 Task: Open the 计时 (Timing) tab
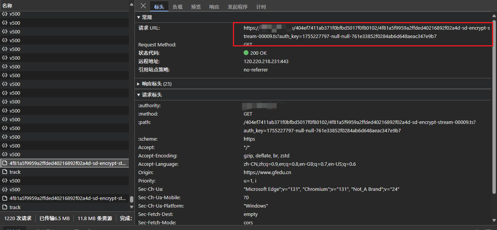(x=261, y=6)
